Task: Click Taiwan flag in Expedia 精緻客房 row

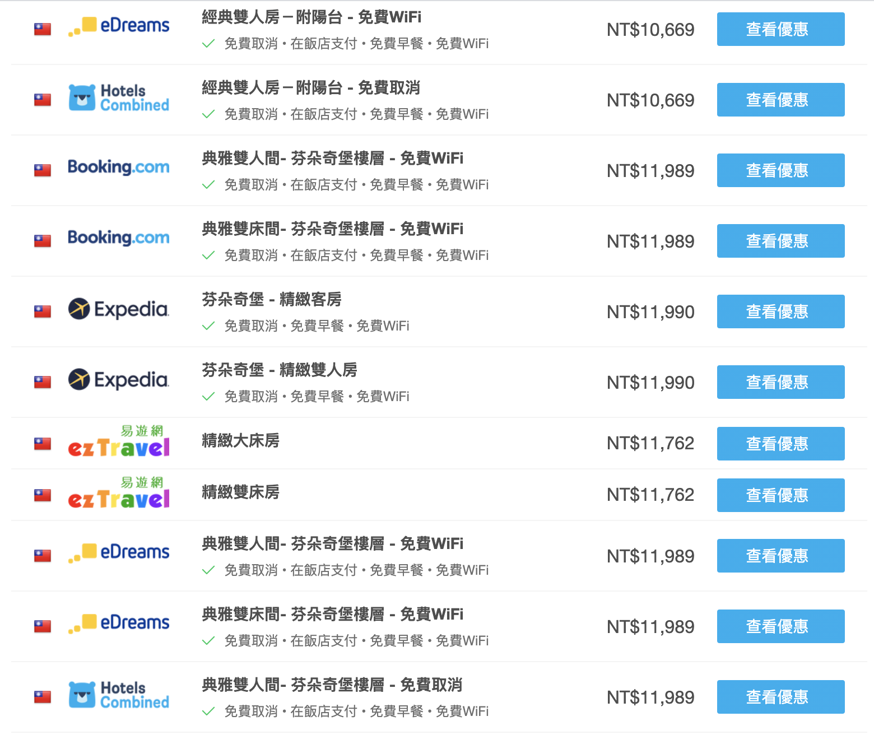Action: coord(43,311)
